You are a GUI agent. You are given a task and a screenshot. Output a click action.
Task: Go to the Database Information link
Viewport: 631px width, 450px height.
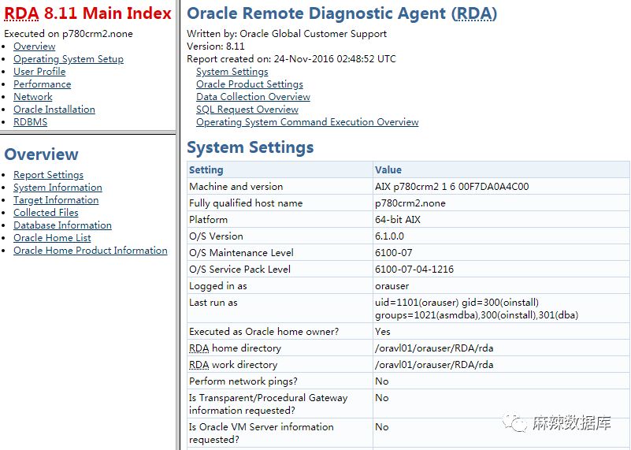tap(62, 225)
